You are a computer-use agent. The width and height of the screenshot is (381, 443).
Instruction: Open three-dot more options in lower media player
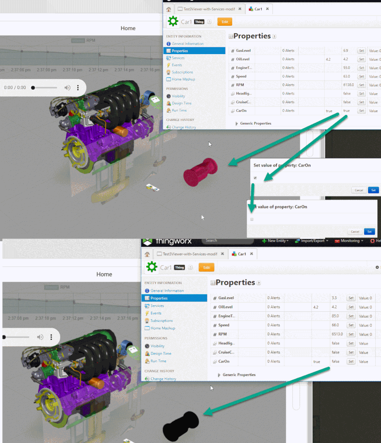[x=51, y=337]
